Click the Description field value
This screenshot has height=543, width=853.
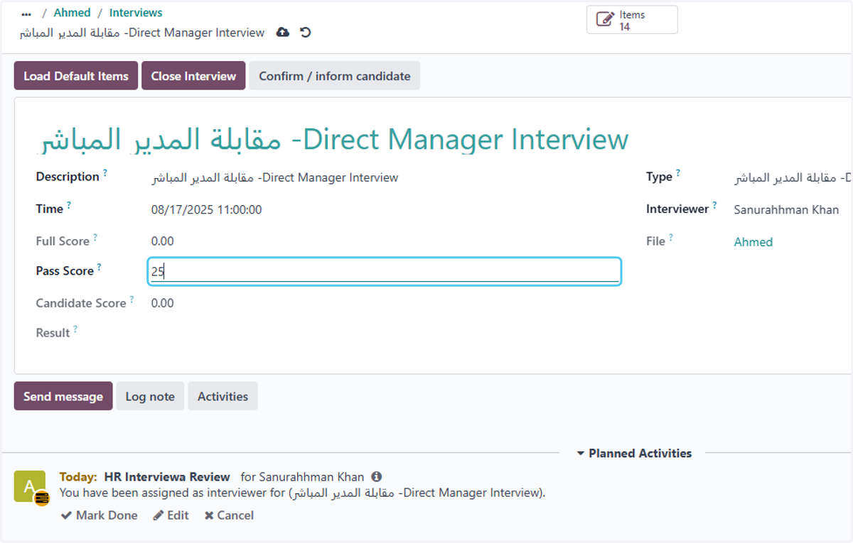pyautogui.click(x=275, y=177)
